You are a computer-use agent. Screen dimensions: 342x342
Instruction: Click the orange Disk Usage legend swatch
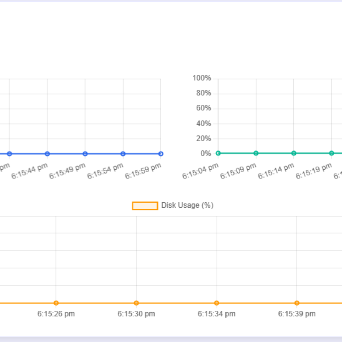pyautogui.click(x=145, y=206)
